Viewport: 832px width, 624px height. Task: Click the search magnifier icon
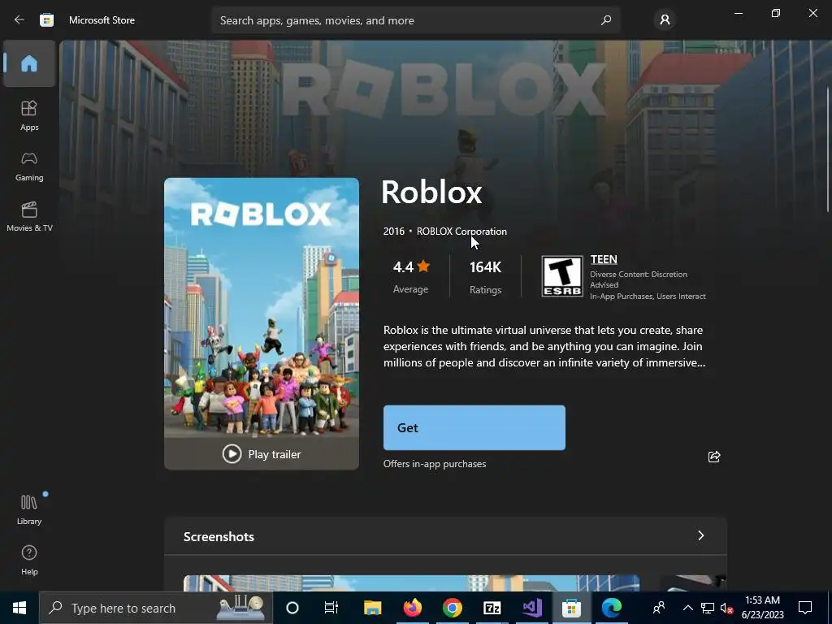click(x=606, y=20)
